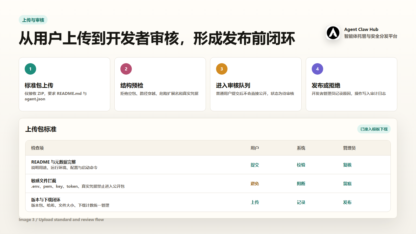The height and width of the screenshot is (234, 416).
Task: Click the Image 3 caption text
Action: pos(61,220)
